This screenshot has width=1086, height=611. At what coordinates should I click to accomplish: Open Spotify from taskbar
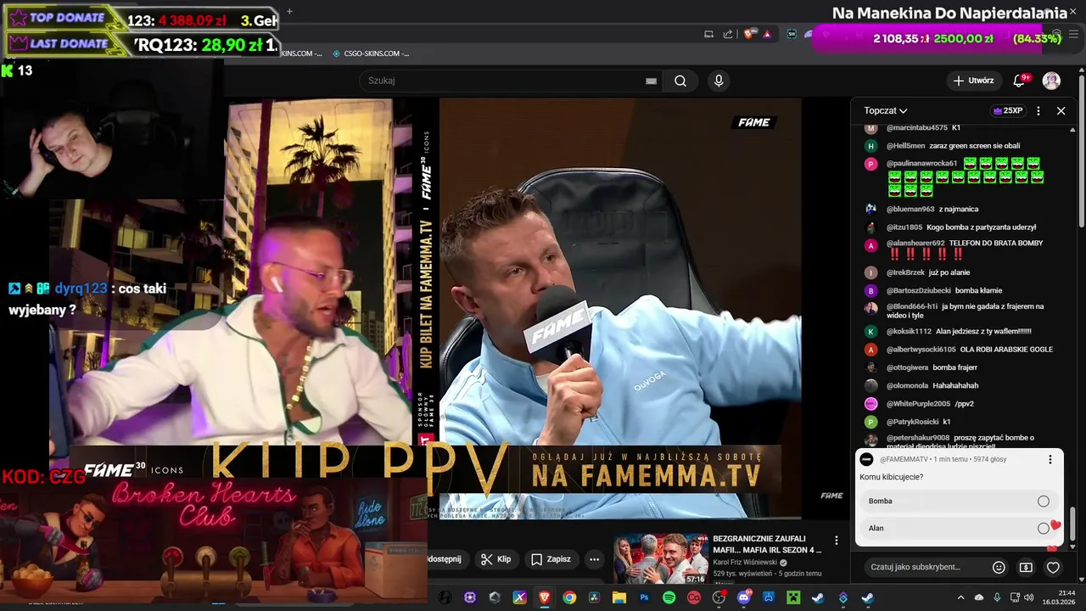(x=669, y=597)
